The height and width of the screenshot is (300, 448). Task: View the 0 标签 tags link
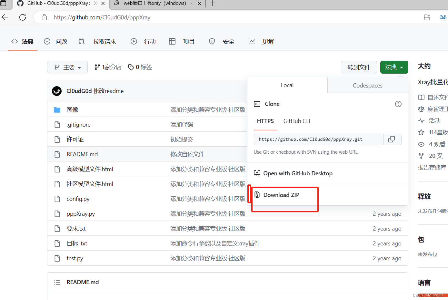(140, 67)
